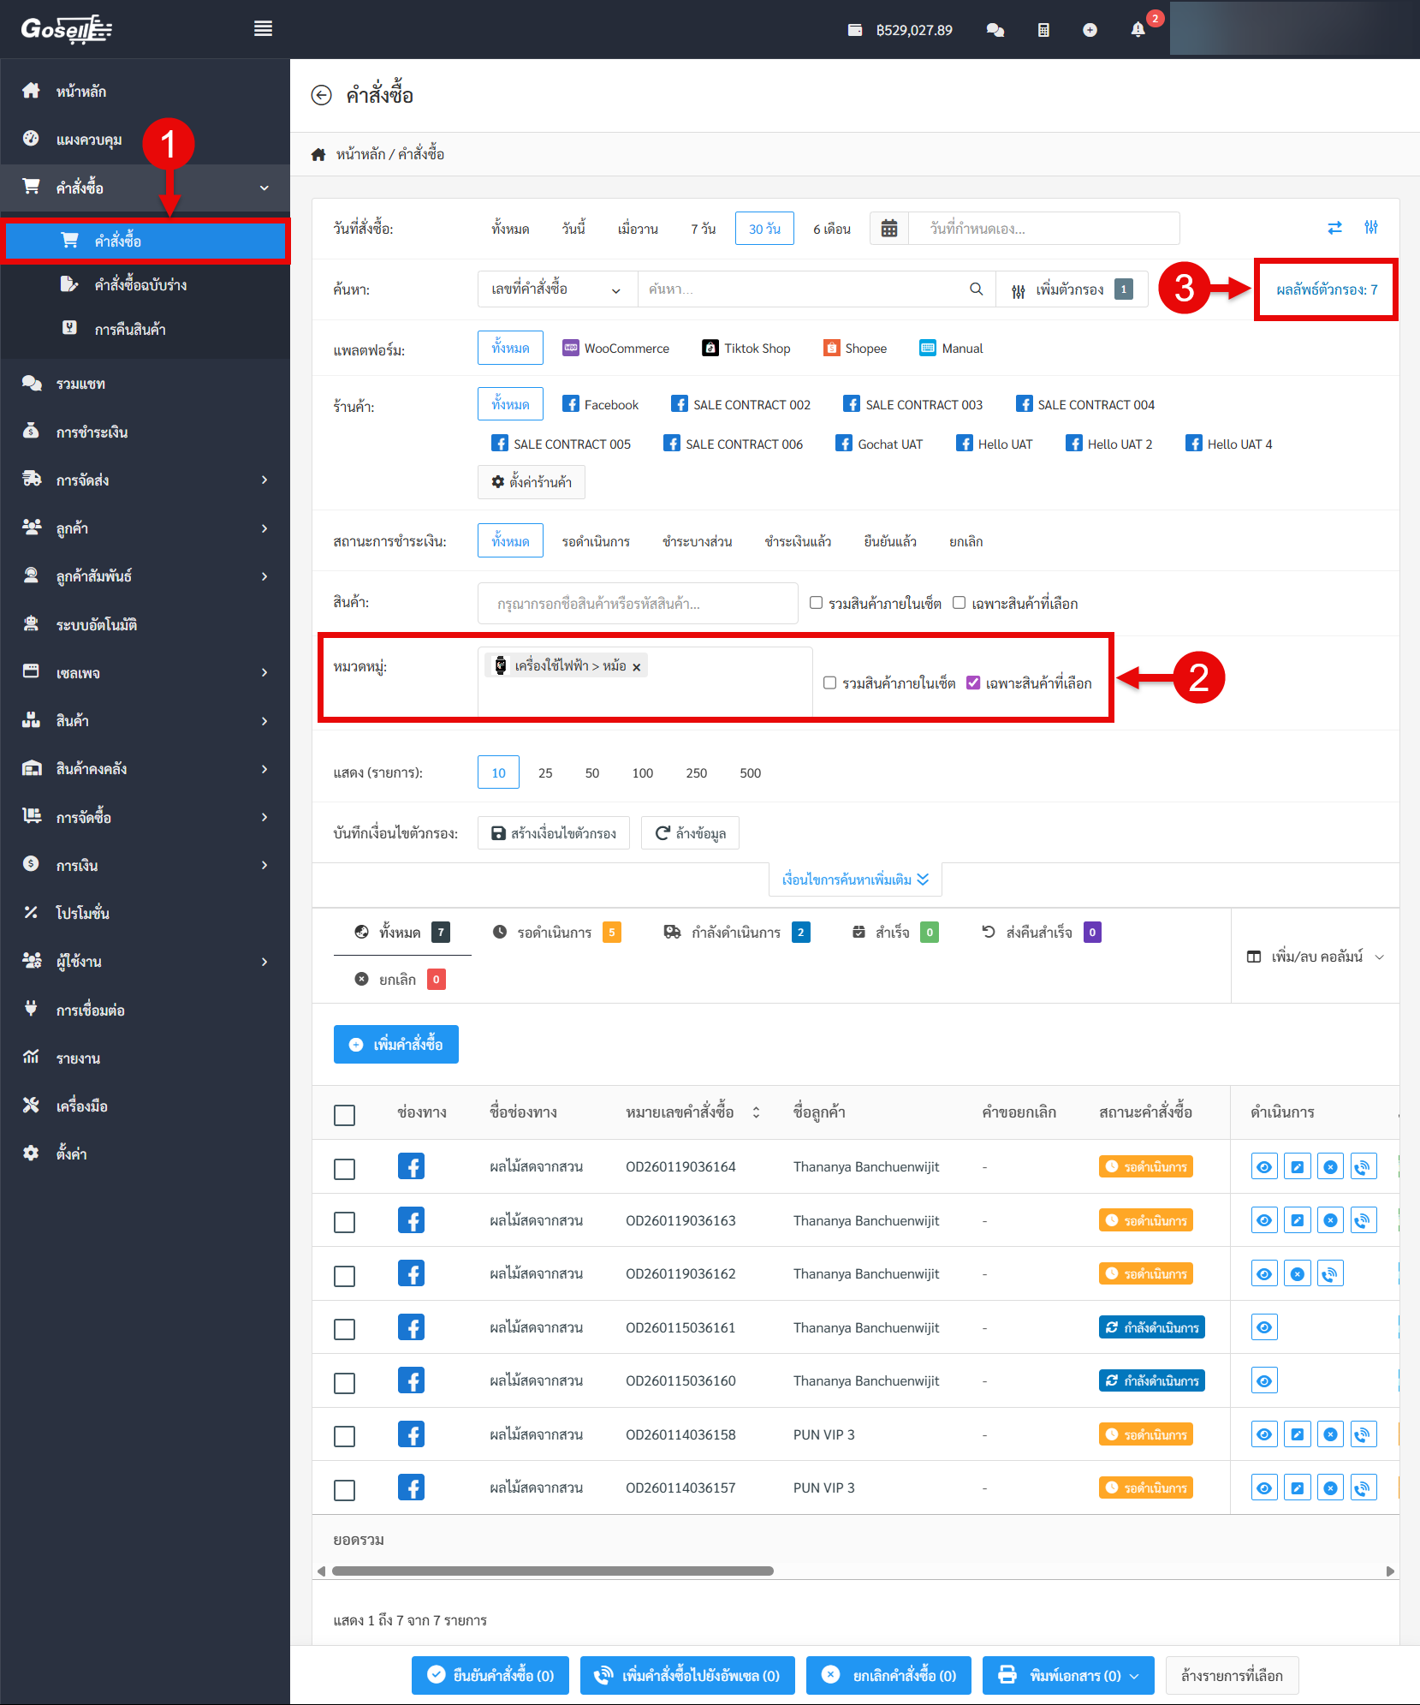Uncheck เฉพาะสินค้าที่เลือก in category row

click(973, 683)
